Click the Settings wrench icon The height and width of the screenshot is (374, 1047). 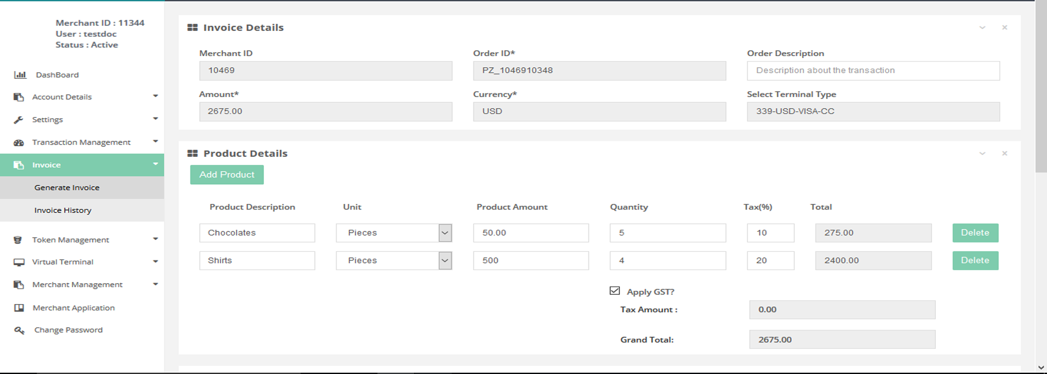click(x=19, y=119)
